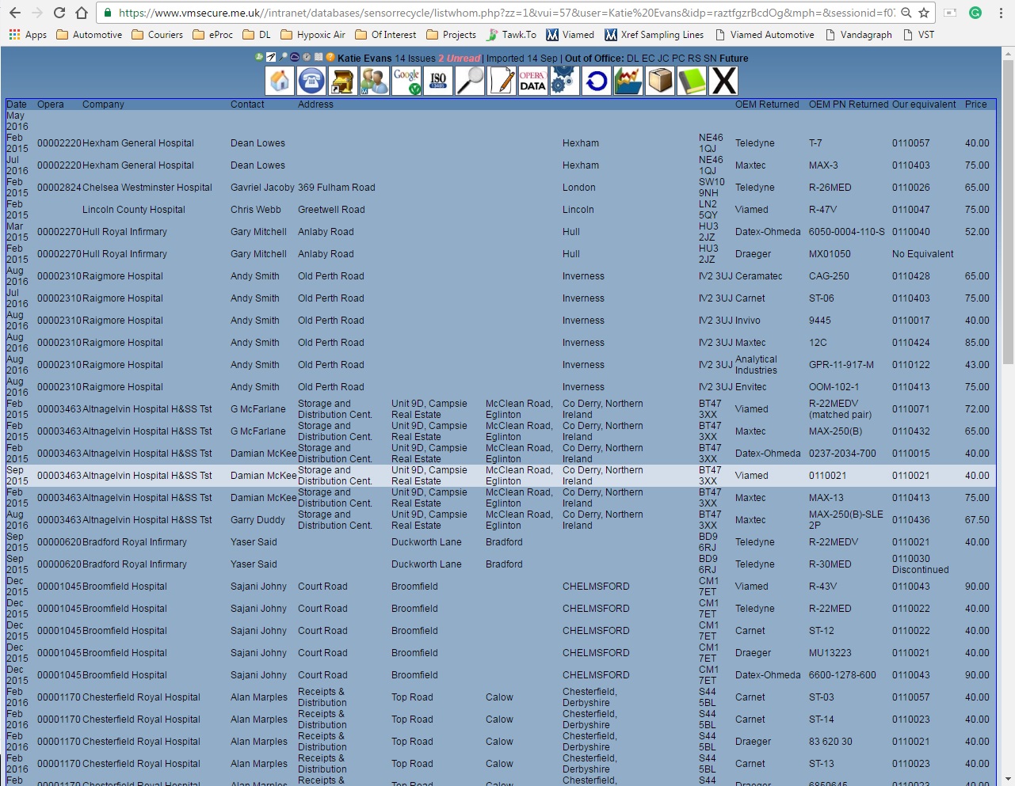Click the treasure chest icon
This screenshot has height=786, width=1015.
click(343, 81)
